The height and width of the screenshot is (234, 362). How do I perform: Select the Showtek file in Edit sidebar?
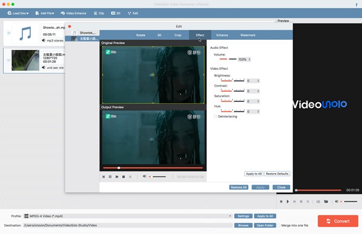[83, 33]
